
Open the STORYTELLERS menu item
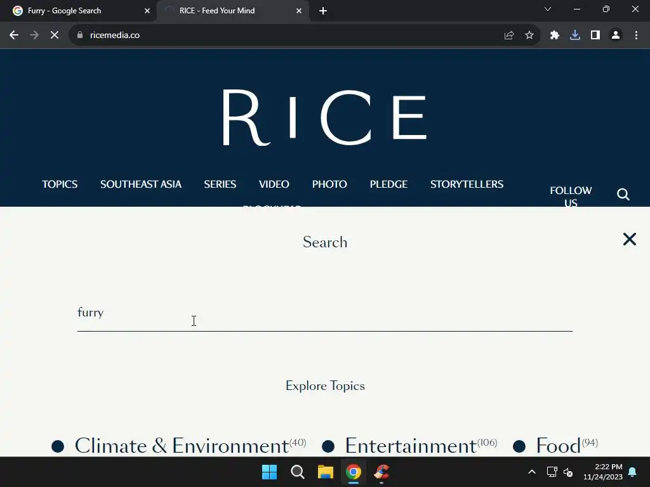[467, 185]
